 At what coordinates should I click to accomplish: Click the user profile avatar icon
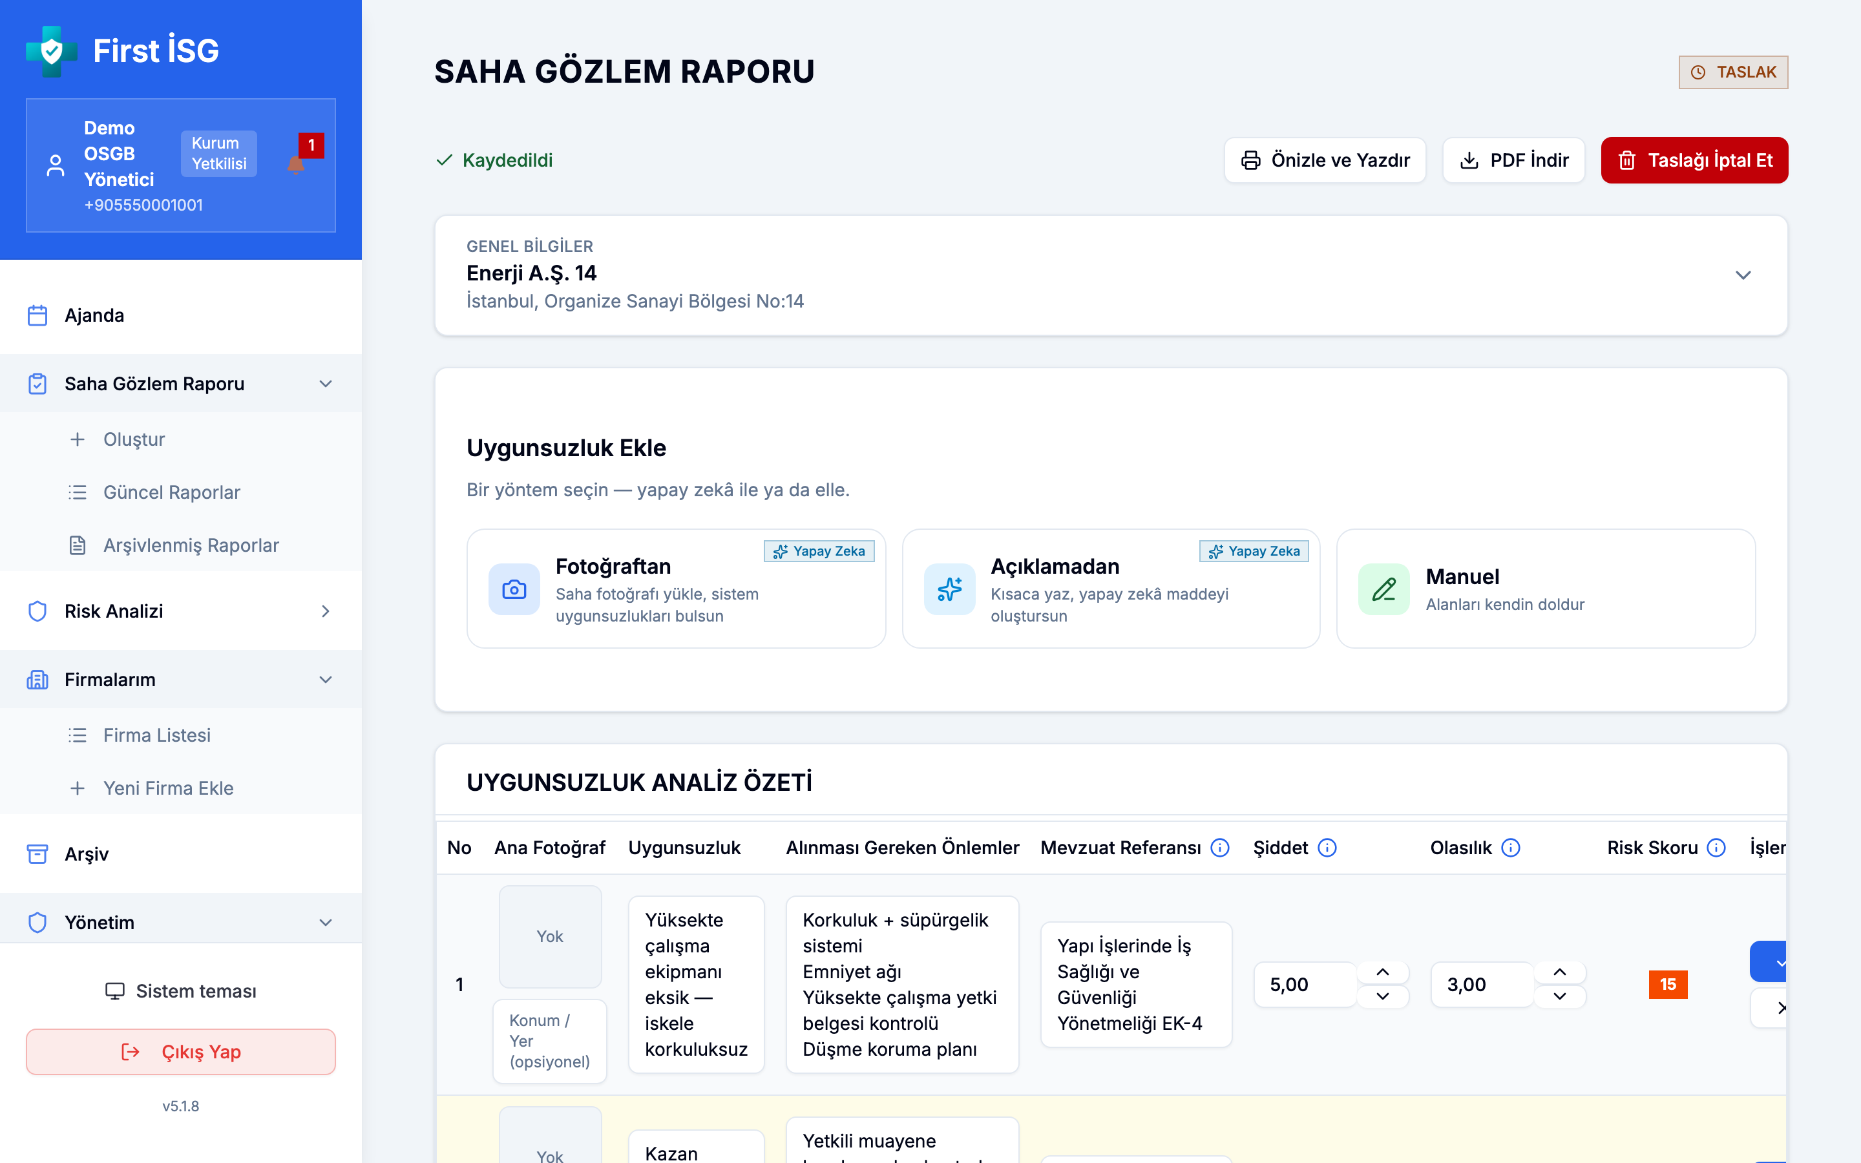(56, 165)
